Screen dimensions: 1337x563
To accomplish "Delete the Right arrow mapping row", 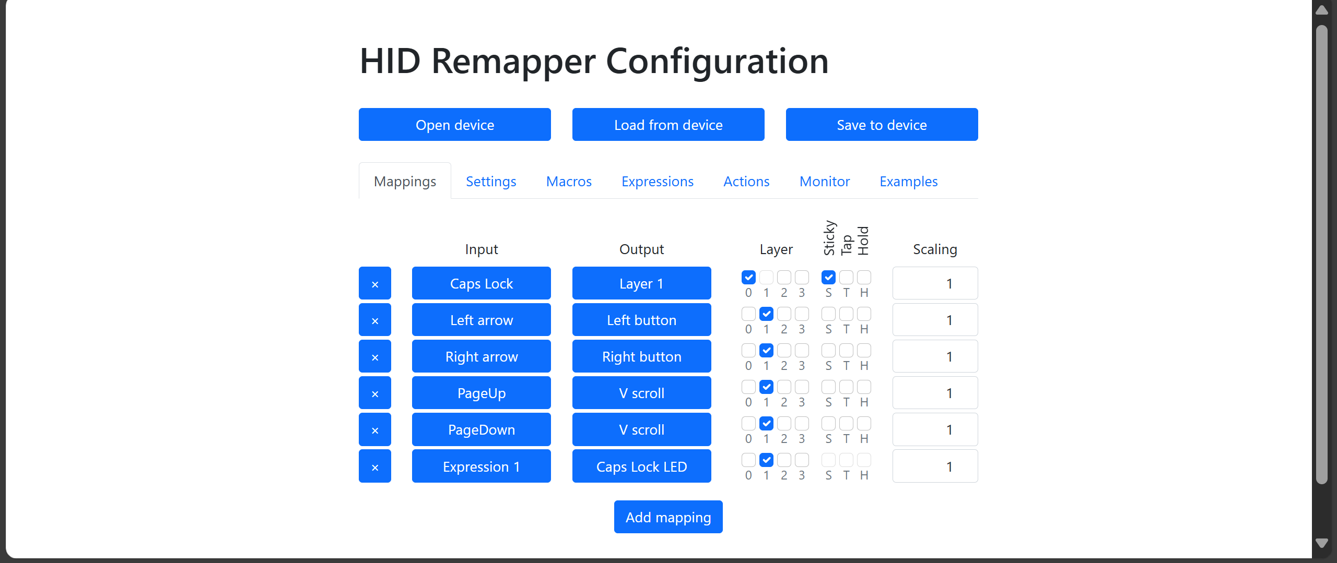I will click(374, 356).
